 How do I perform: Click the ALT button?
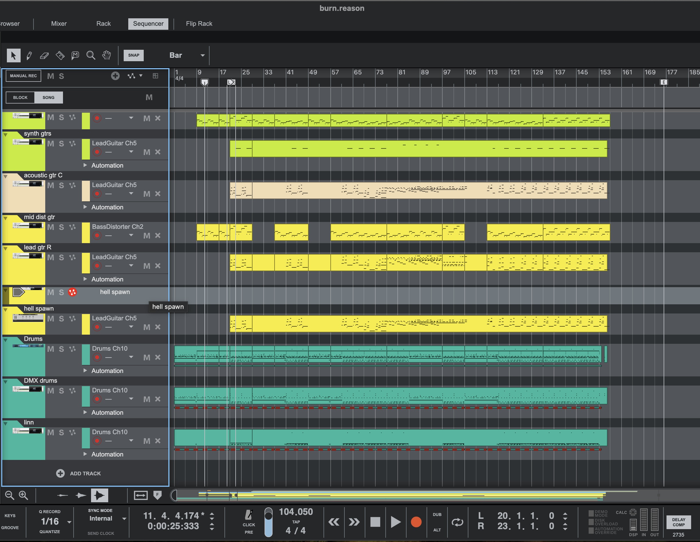[437, 530]
